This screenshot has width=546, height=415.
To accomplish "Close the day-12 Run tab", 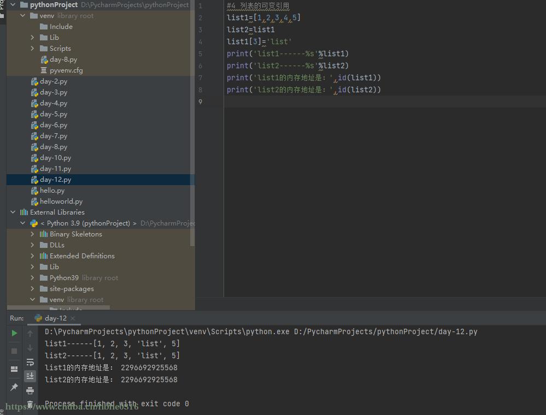I will click(x=73, y=318).
